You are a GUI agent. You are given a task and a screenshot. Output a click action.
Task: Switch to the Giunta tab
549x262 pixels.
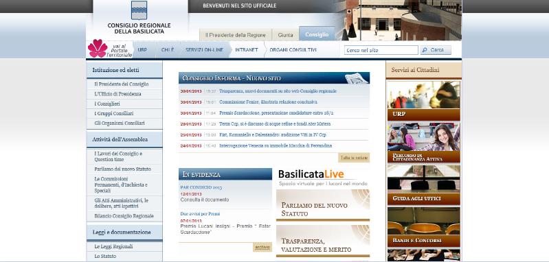point(285,35)
